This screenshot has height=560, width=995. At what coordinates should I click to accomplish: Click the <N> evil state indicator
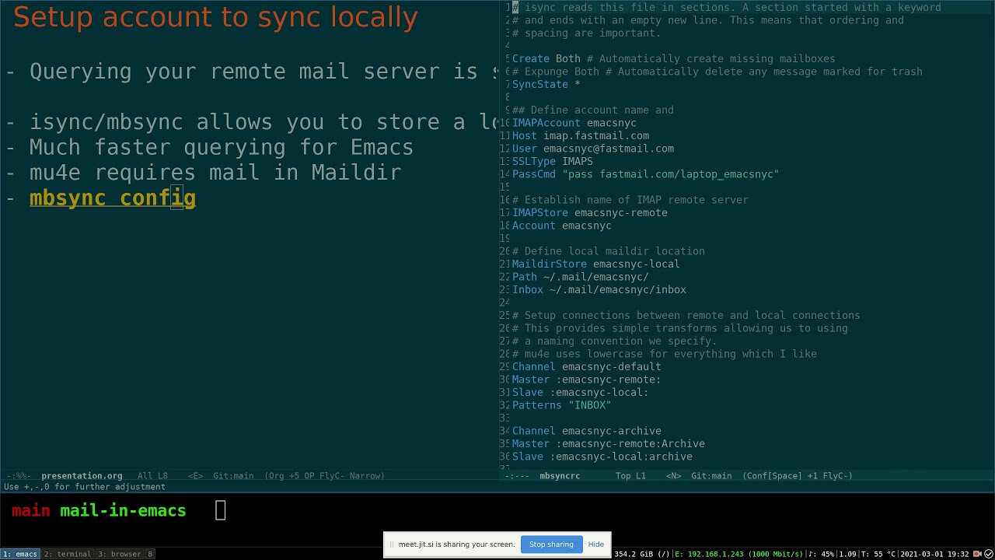pos(673,476)
